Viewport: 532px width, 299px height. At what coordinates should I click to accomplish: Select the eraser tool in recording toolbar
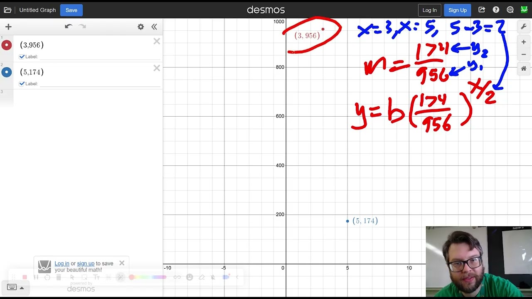pyautogui.click(x=202, y=277)
